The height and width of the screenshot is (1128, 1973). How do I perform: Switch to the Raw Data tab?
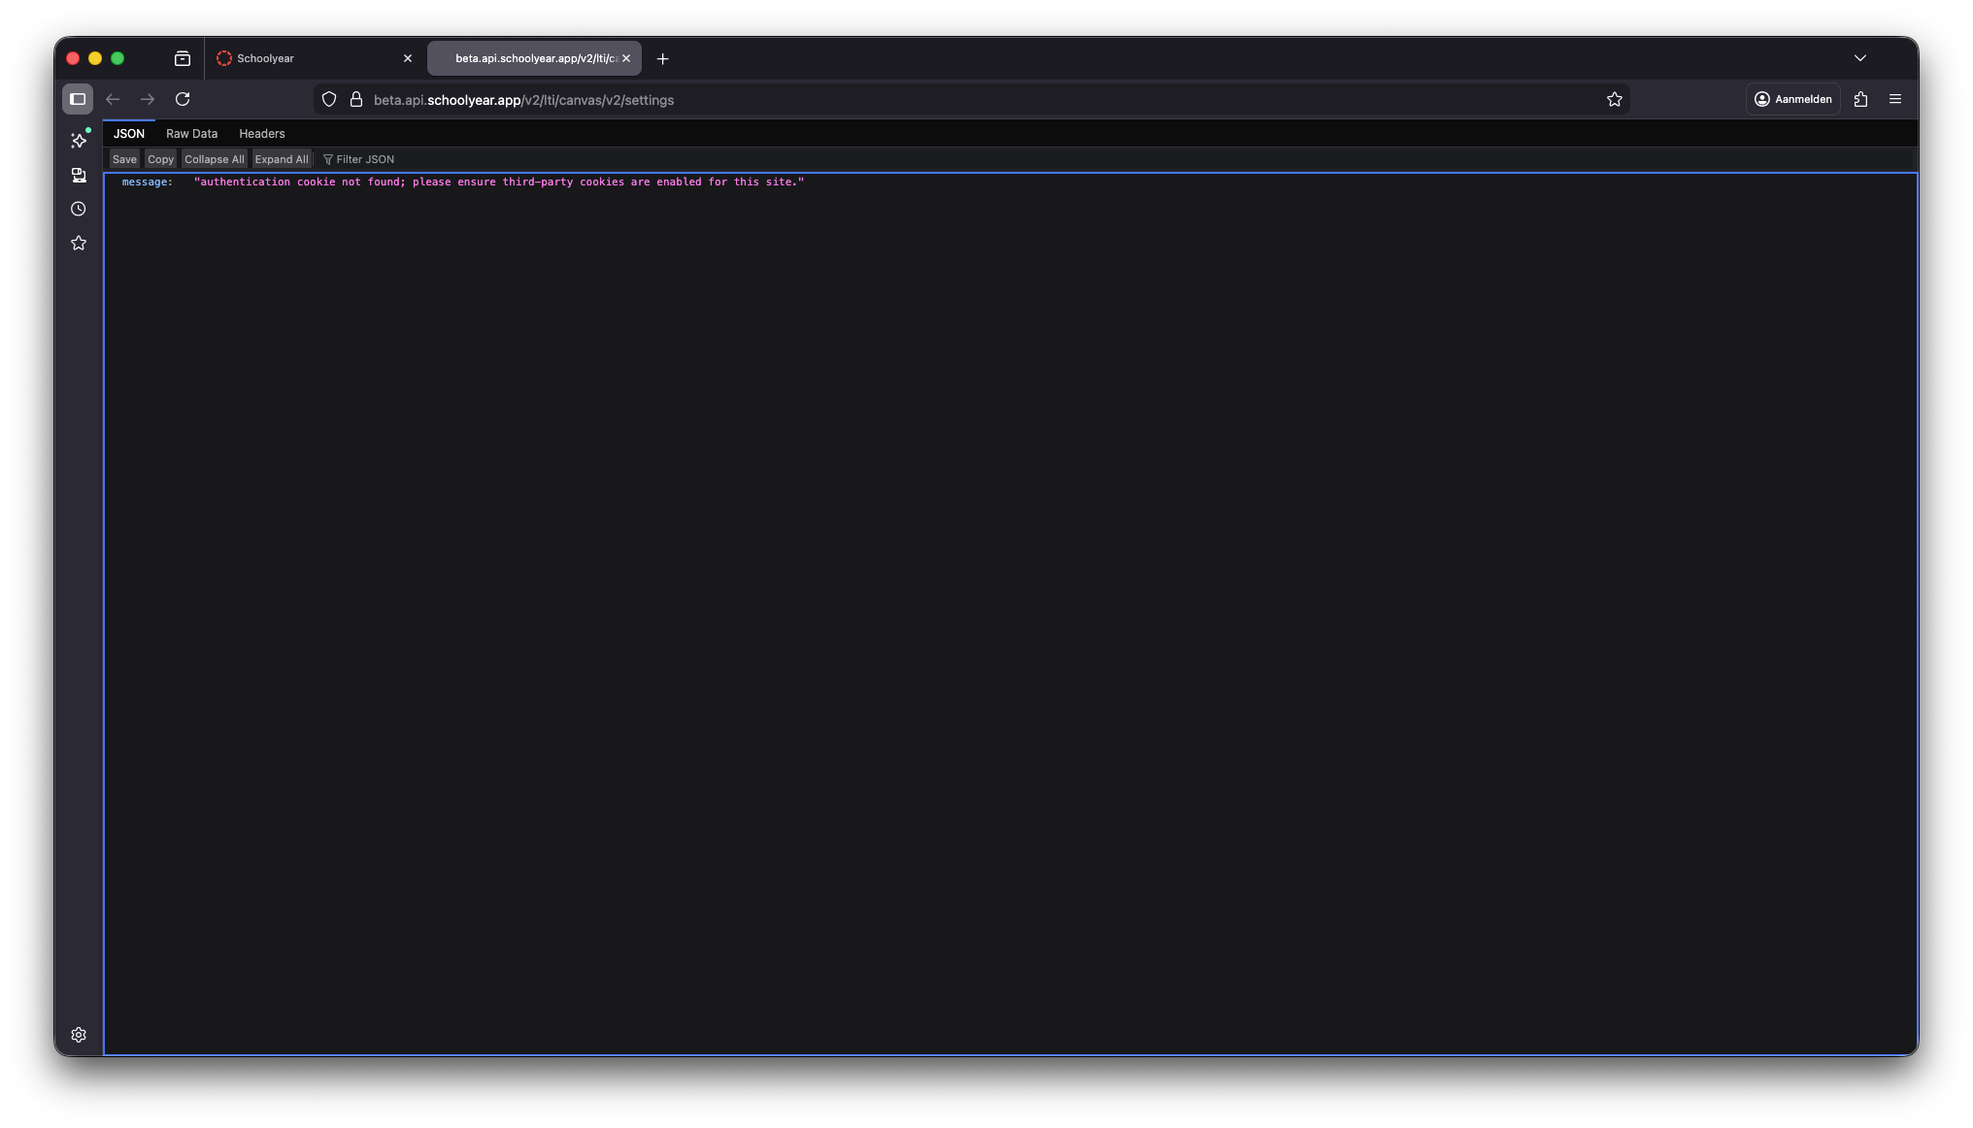(x=191, y=134)
